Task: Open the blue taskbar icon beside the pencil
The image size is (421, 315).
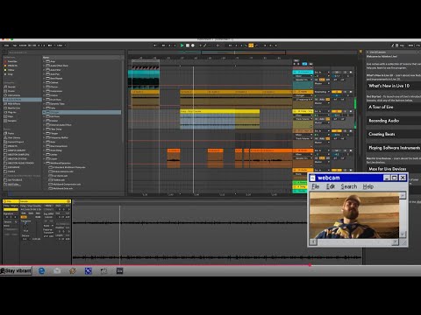Action: (89, 271)
